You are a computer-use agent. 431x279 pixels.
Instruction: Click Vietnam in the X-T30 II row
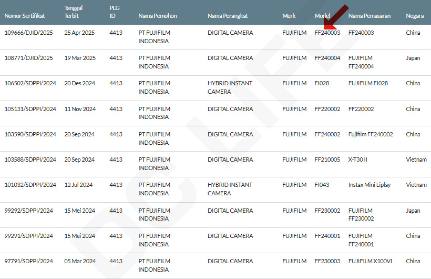click(x=416, y=160)
